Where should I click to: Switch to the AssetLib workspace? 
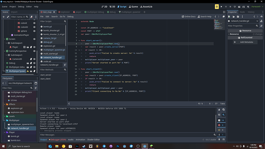pyautogui.click(x=146, y=7)
